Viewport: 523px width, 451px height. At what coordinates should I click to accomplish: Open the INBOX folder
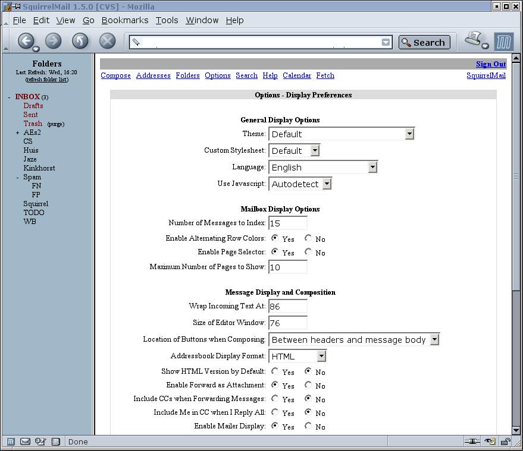click(x=27, y=97)
